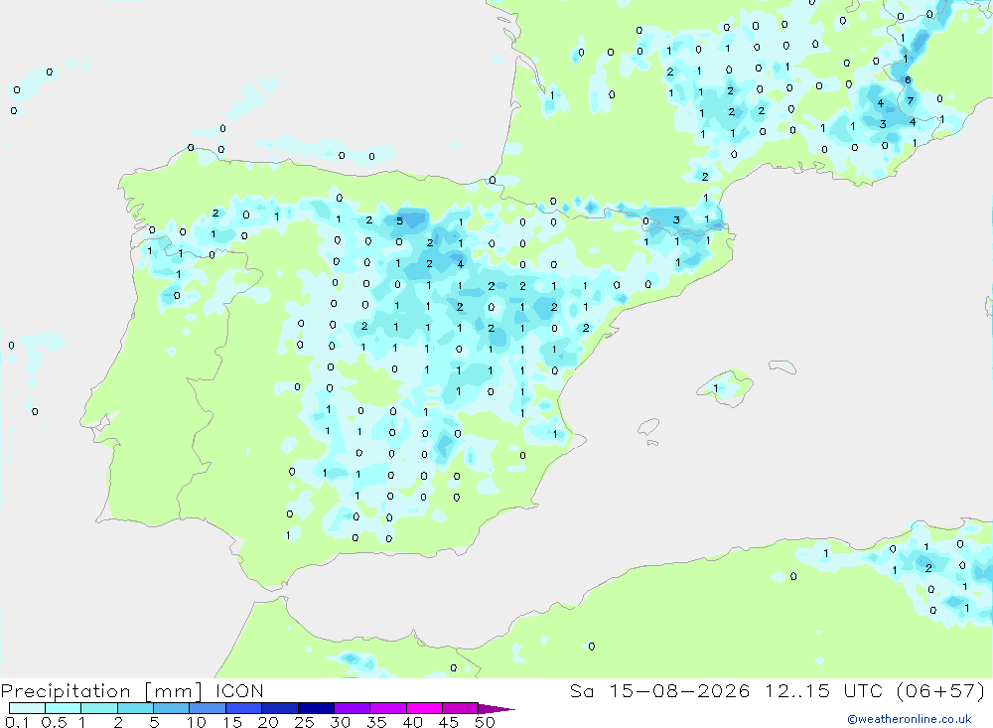Click the '35' legend scale label
Image resolution: width=993 pixels, height=728 pixels.
click(x=376, y=722)
